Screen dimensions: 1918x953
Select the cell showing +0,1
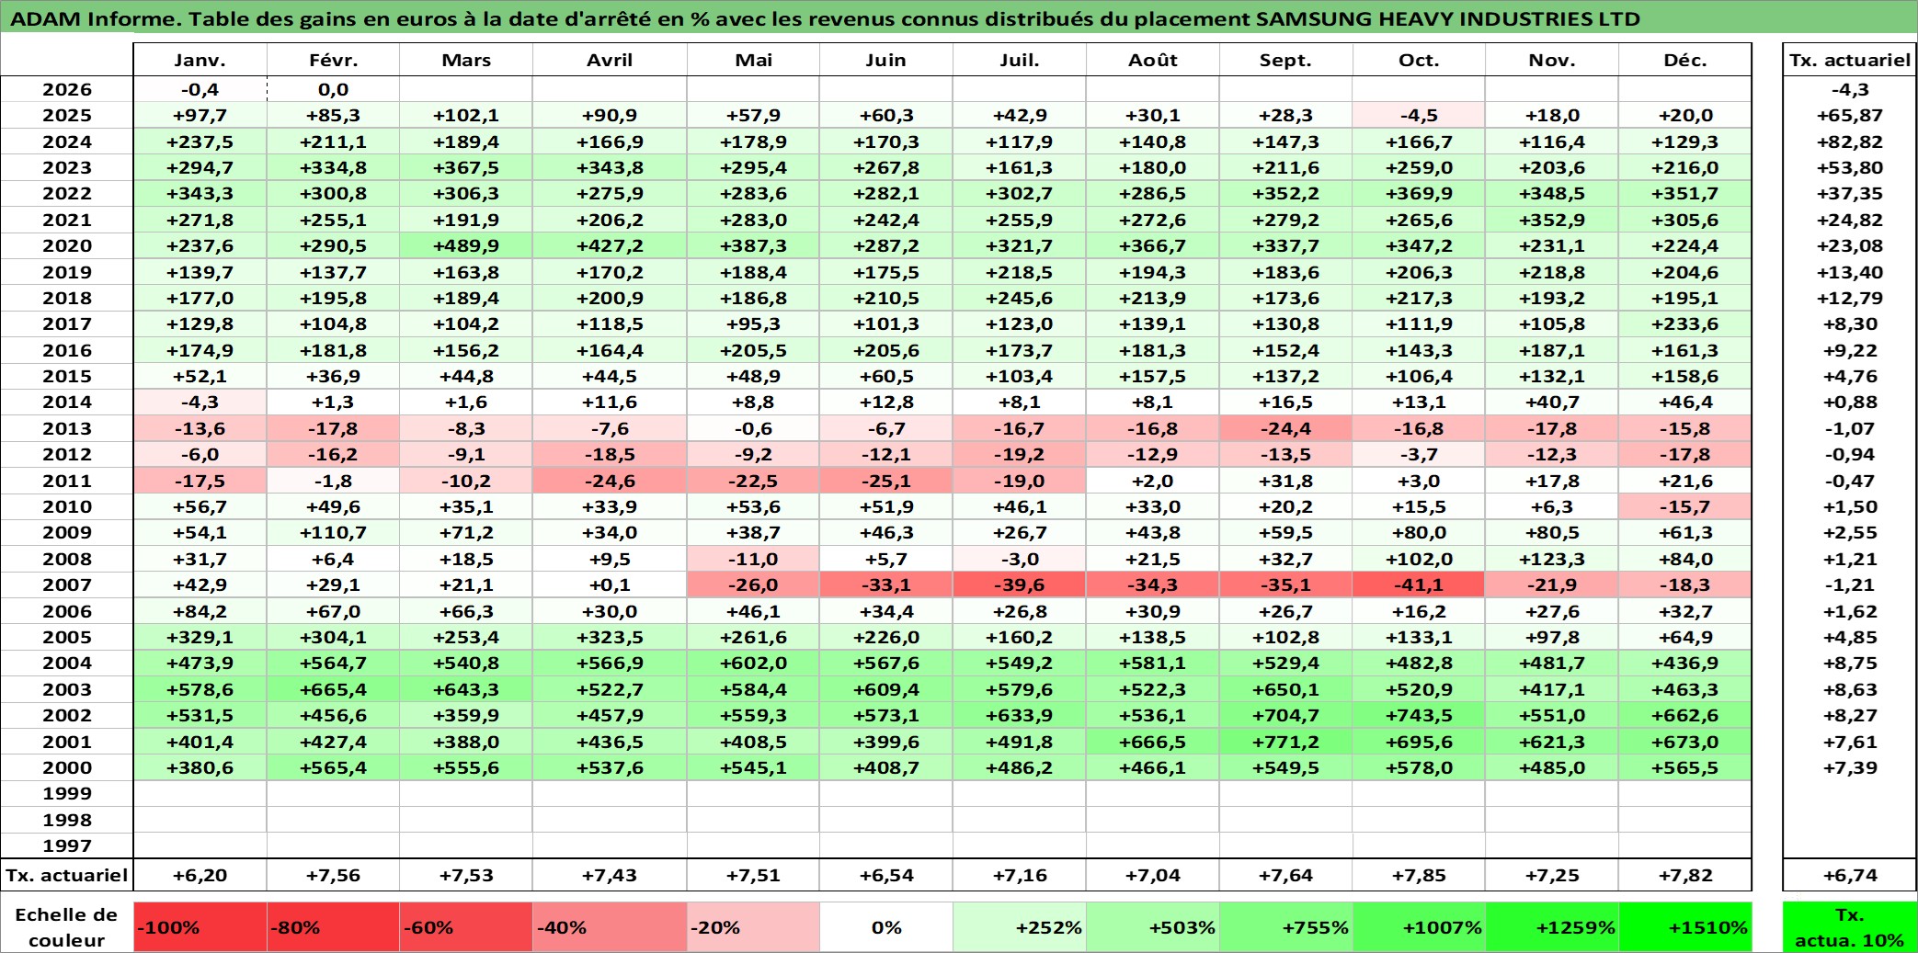coord(610,584)
